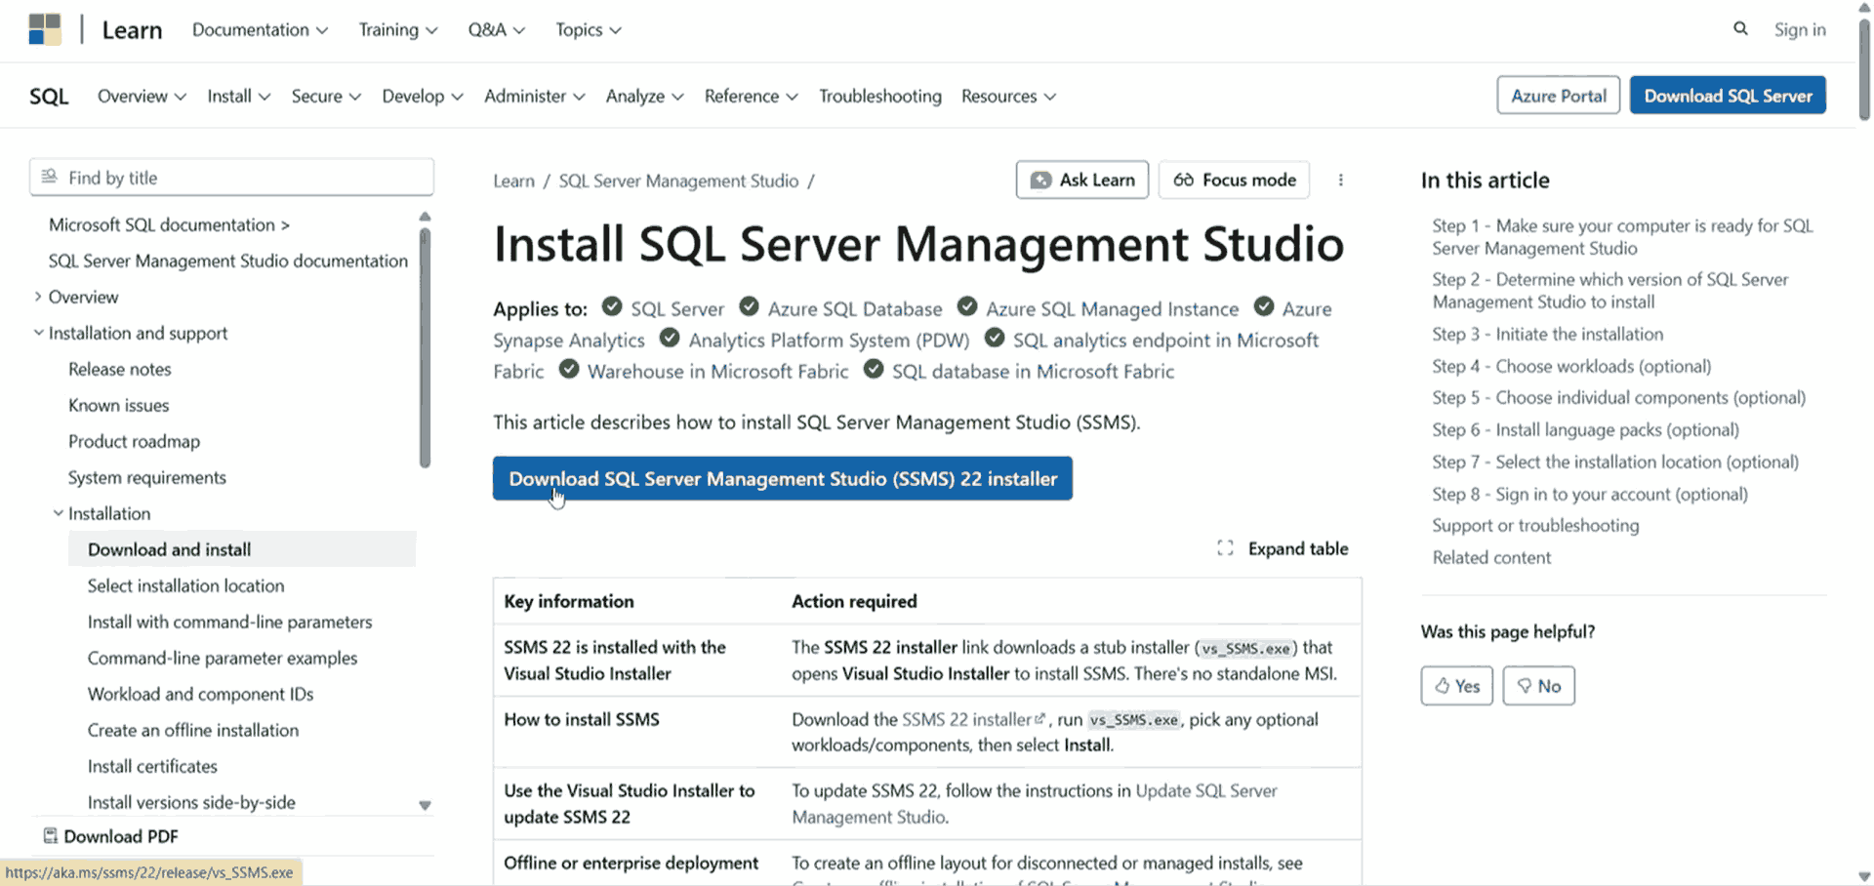Open the search magnifier icon
Viewport: 1874px width, 886px height.
pyautogui.click(x=1740, y=28)
